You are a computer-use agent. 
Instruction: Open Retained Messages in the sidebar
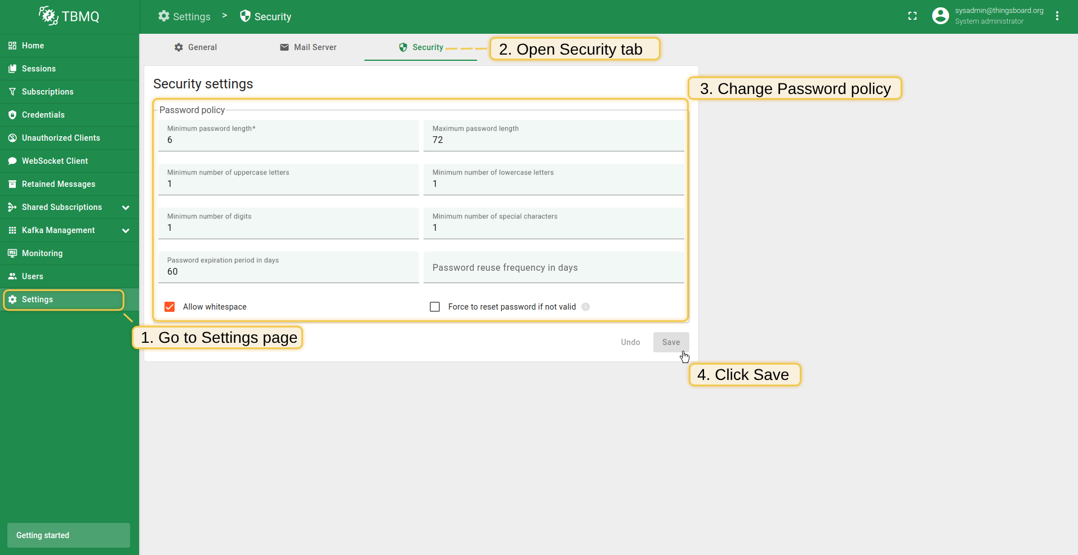click(59, 184)
